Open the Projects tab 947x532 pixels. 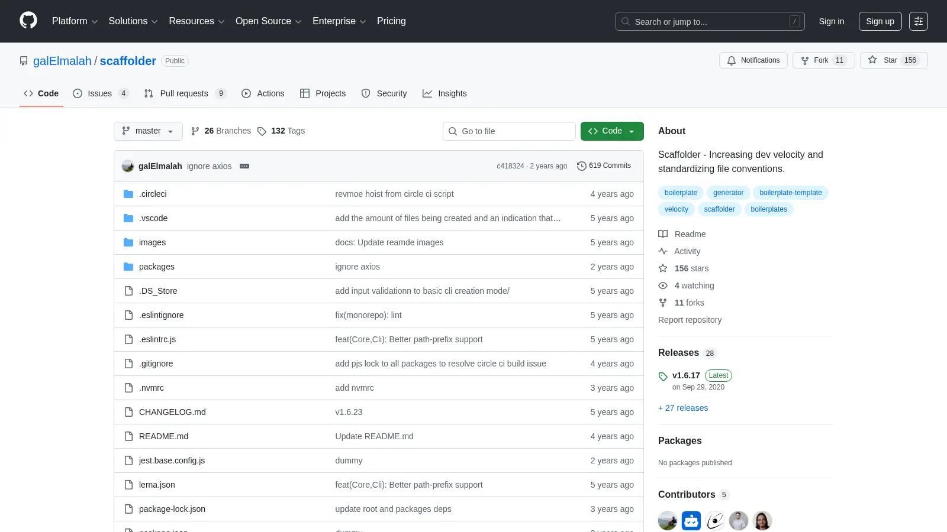point(323,93)
